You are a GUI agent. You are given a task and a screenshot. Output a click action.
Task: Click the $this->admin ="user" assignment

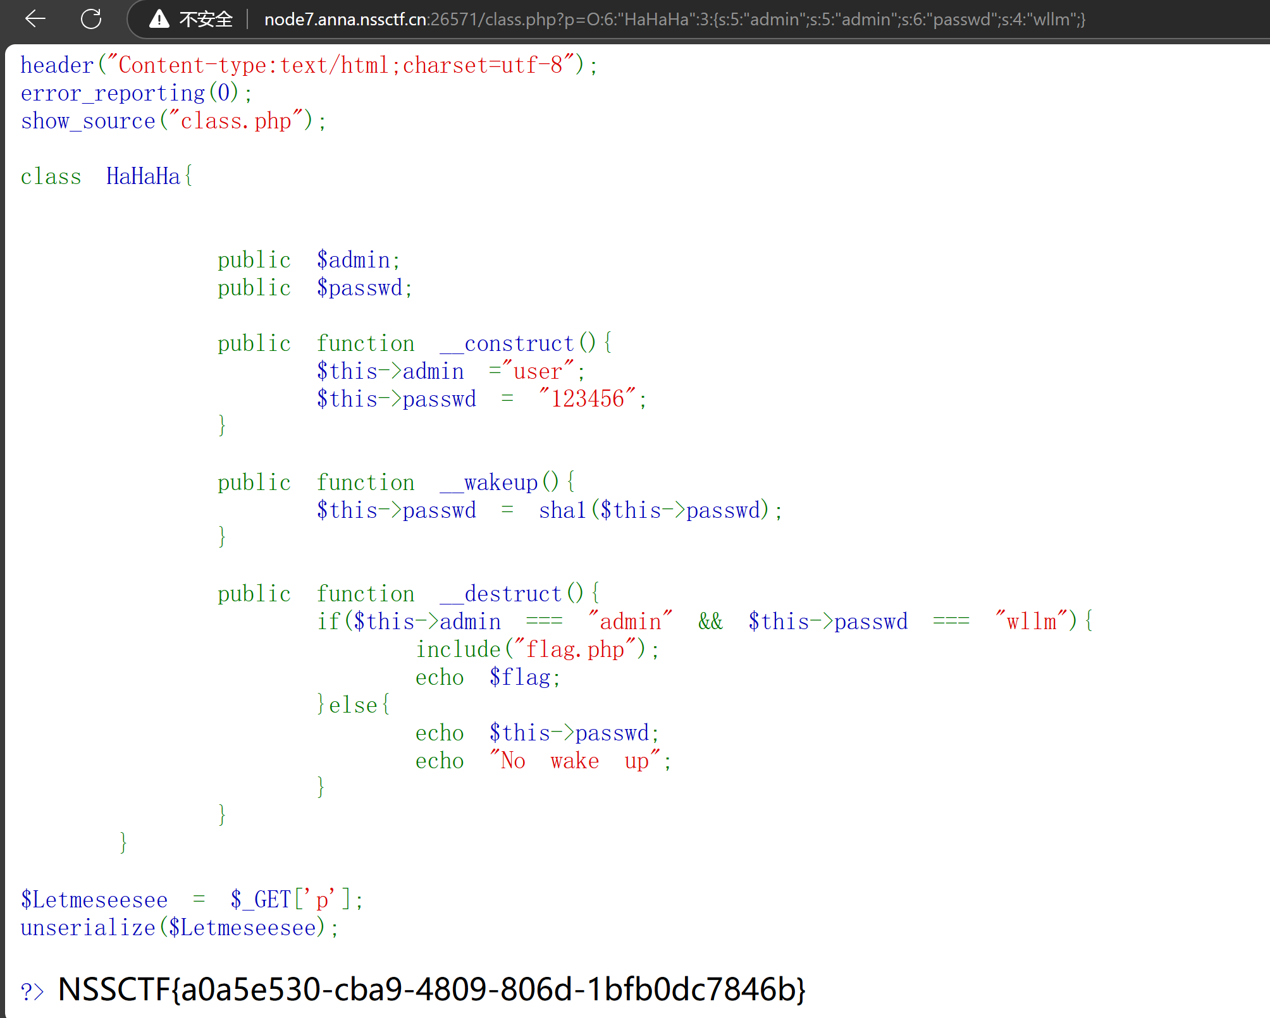coord(450,371)
